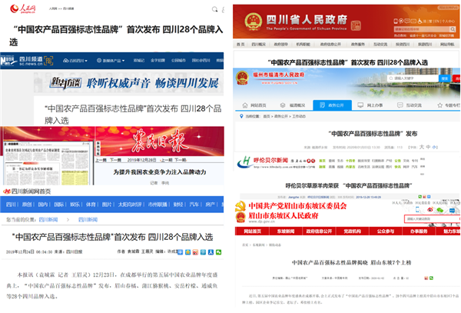Screen dimensions: 461x313
Task: Click the green WeChat share icon
Action: (440, 210)
